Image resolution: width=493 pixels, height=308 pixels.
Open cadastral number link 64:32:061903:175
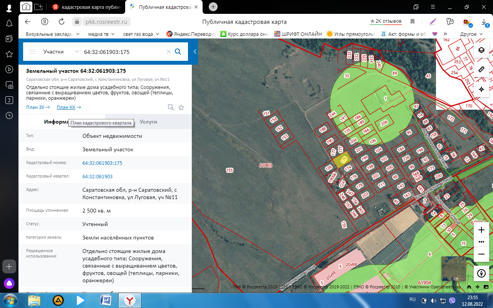(x=102, y=163)
